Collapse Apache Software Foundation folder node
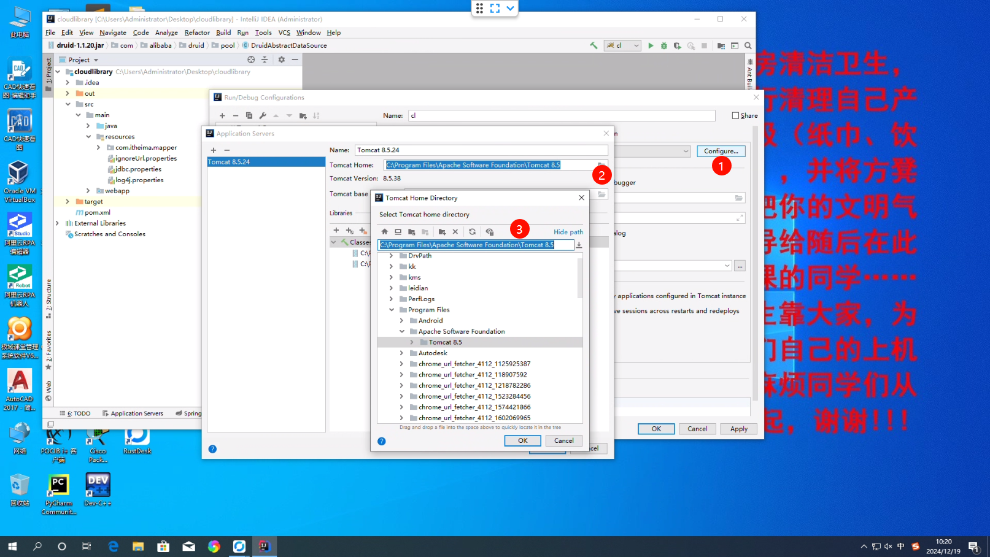The image size is (990, 557). point(402,331)
